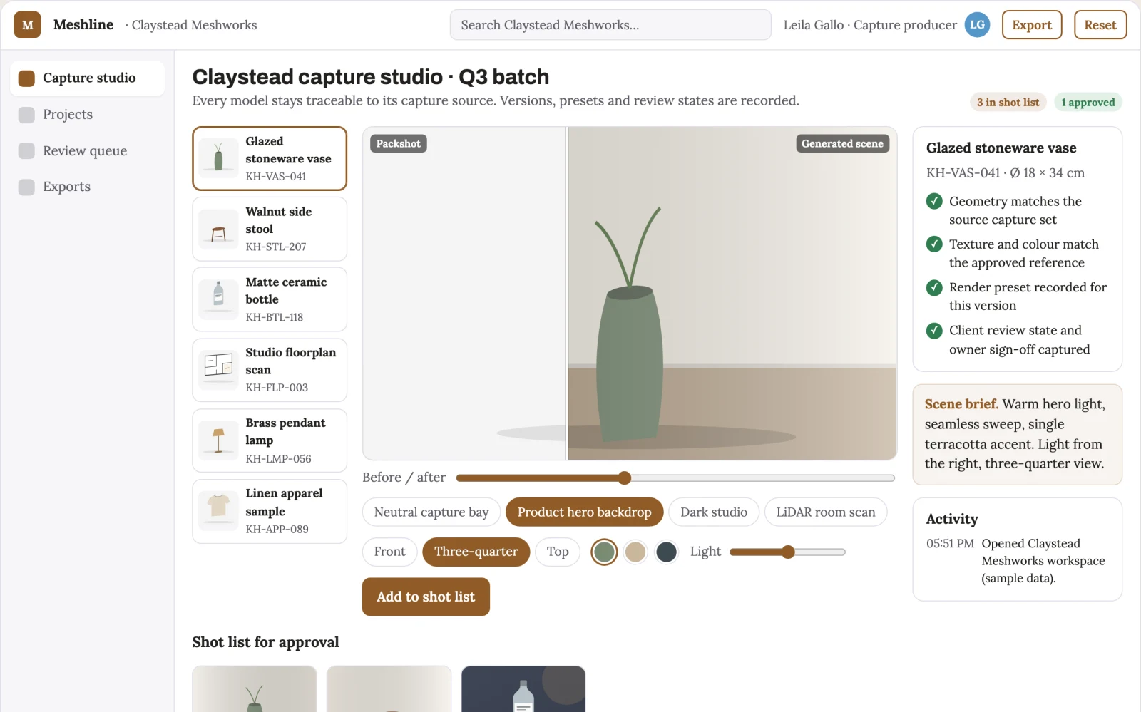Open the Exports section
Screen dimensions: 1141x712
pyautogui.click(x=88, y=187)
